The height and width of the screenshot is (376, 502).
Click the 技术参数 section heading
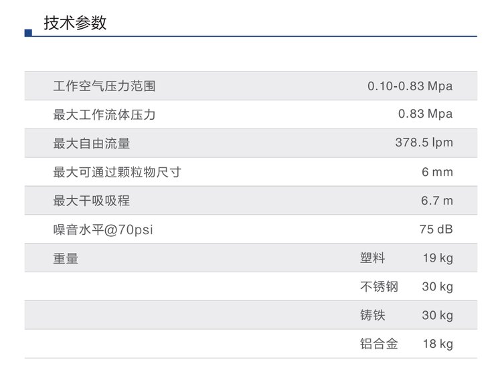pyautogui.click(x=75, y=23)
